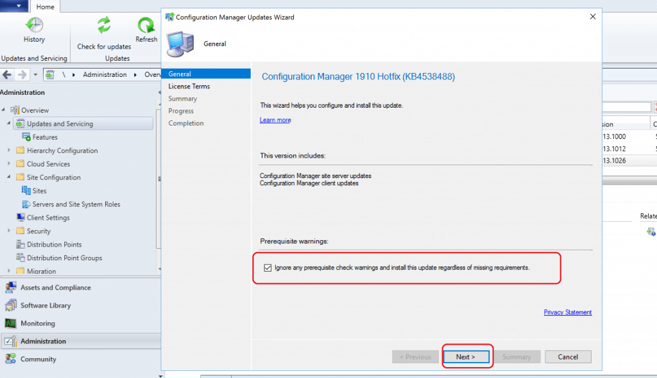Screen dimensions: 657x378
Task: Open the Privacy Statement link
Action: click(568, 312)
